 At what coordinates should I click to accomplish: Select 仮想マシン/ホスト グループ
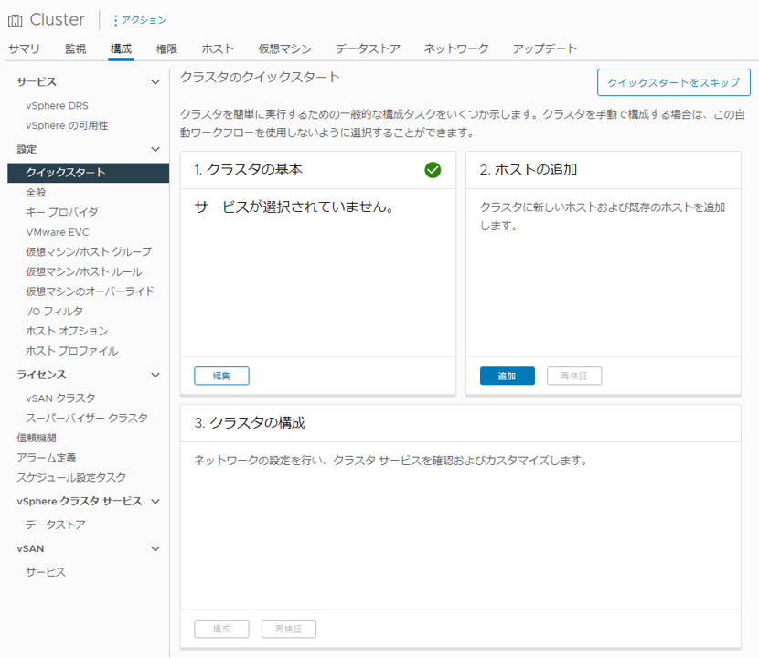coord(89,251)
